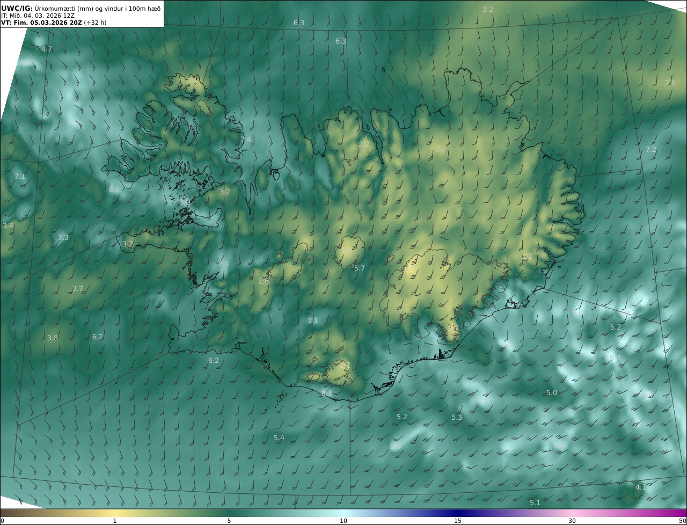Click the 7.3 value label on the map
This screenshot has height=525, width=687.
coord(63,238)
